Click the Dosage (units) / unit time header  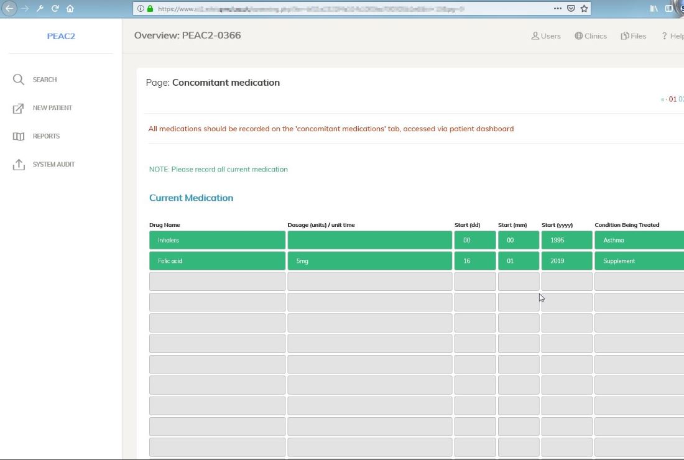coord(321,225)
